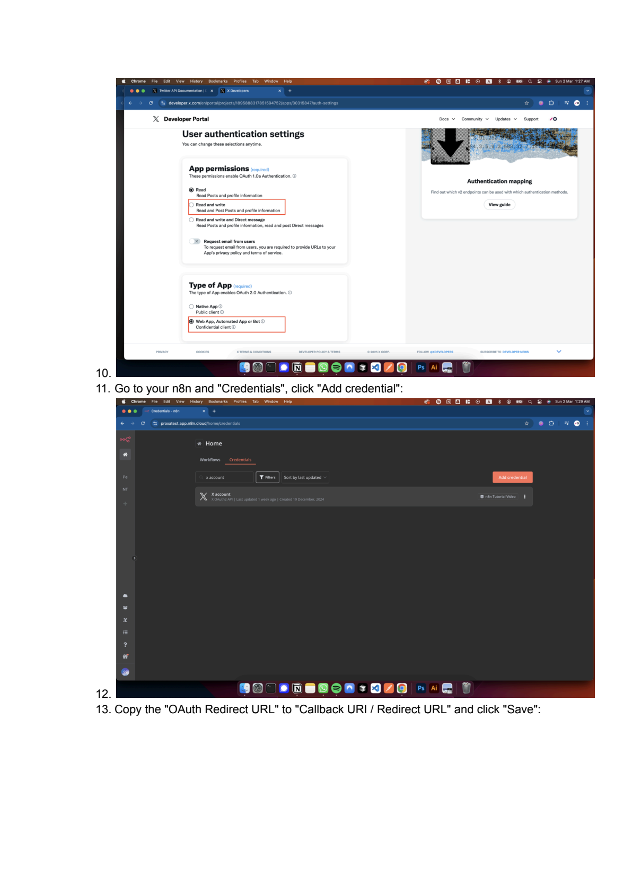Open the Support link in Developer Portal
Image resolution: width=632 pixels, height=893 pixels.
click(531, 119)
